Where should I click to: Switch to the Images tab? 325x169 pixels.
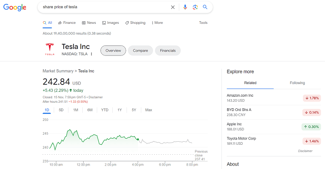pos(110,23)
